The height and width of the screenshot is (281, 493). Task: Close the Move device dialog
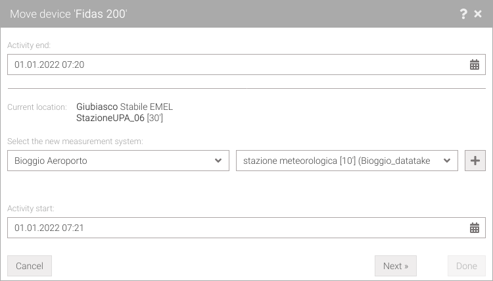478,14
